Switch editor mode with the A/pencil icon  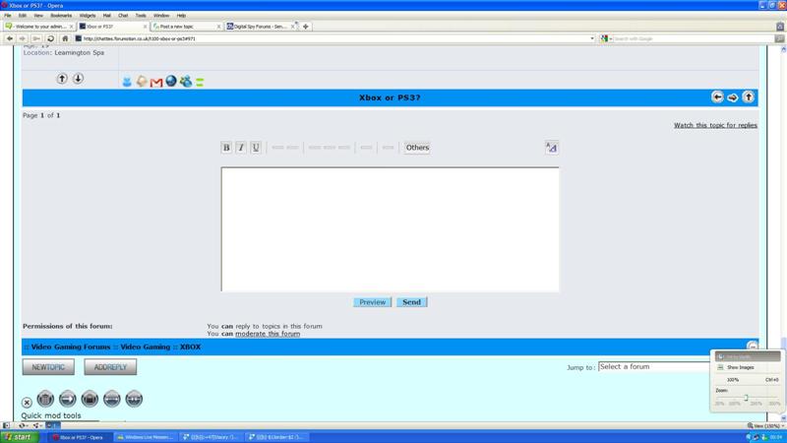pyautogui.click(x=551, y=147)
